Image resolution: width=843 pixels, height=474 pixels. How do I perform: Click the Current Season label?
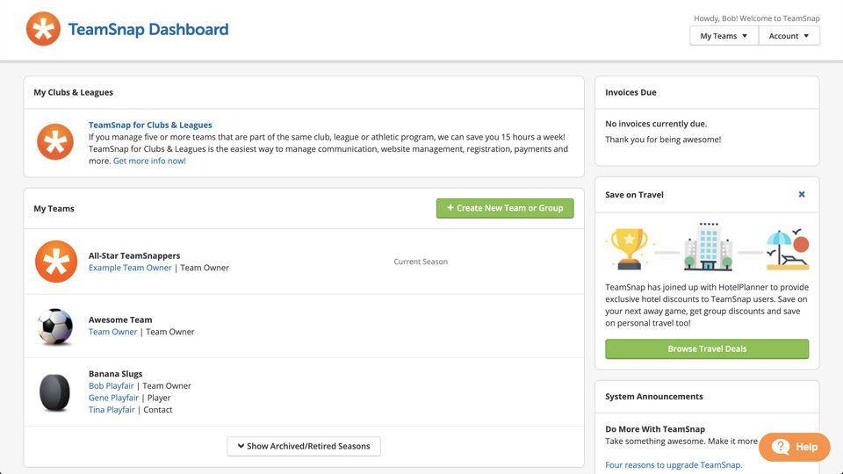click(x=421, y=262)
